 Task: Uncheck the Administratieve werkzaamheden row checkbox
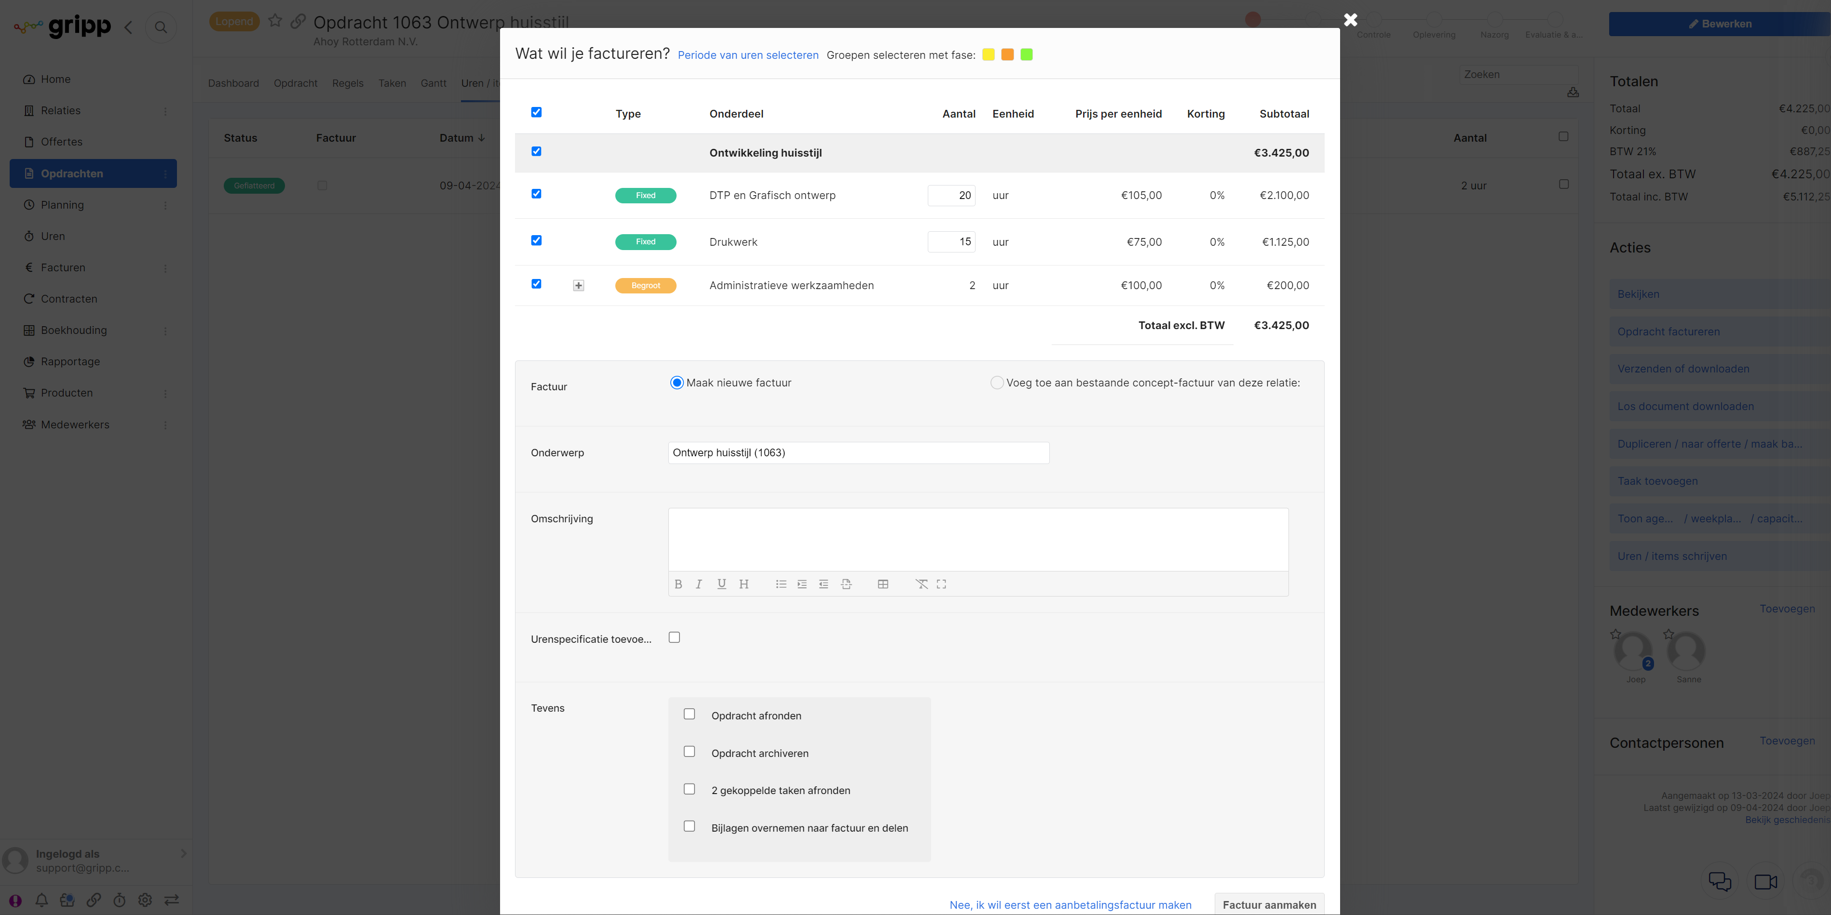[x=537, y=283]
